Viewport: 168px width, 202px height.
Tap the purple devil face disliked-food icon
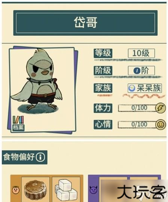[94, 190]
